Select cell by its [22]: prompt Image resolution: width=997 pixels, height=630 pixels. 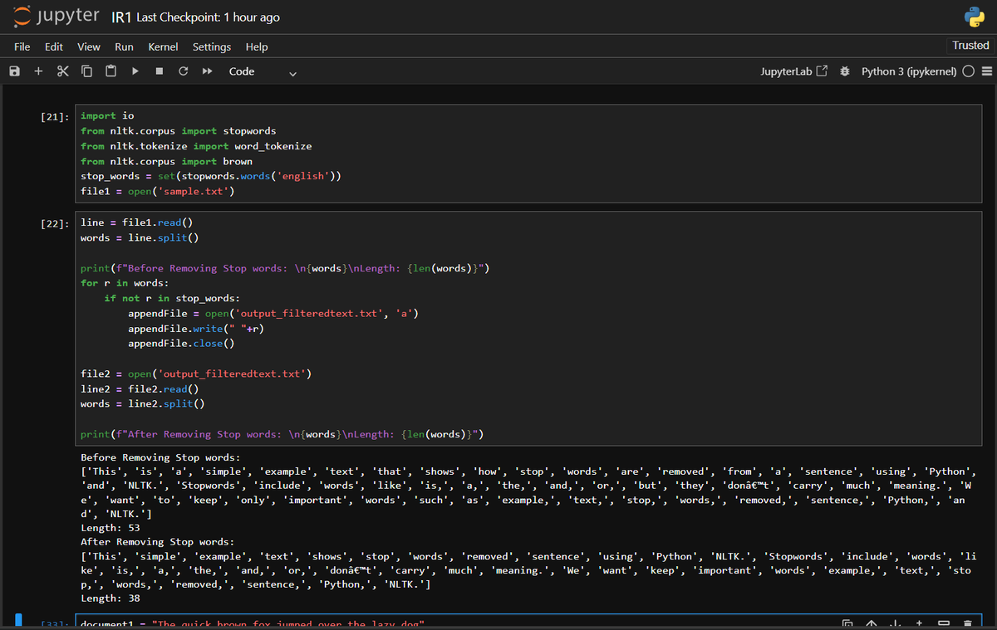[56, 223]
